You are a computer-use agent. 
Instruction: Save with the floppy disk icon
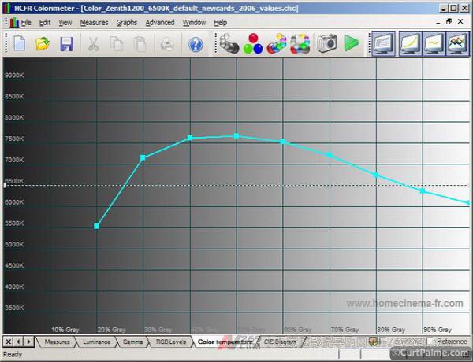click(x=67, y=44)
